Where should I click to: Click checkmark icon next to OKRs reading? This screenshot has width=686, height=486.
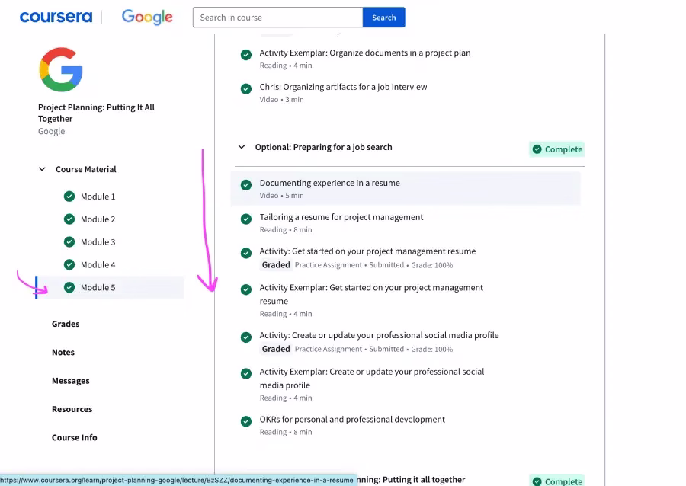pos(246,421)
